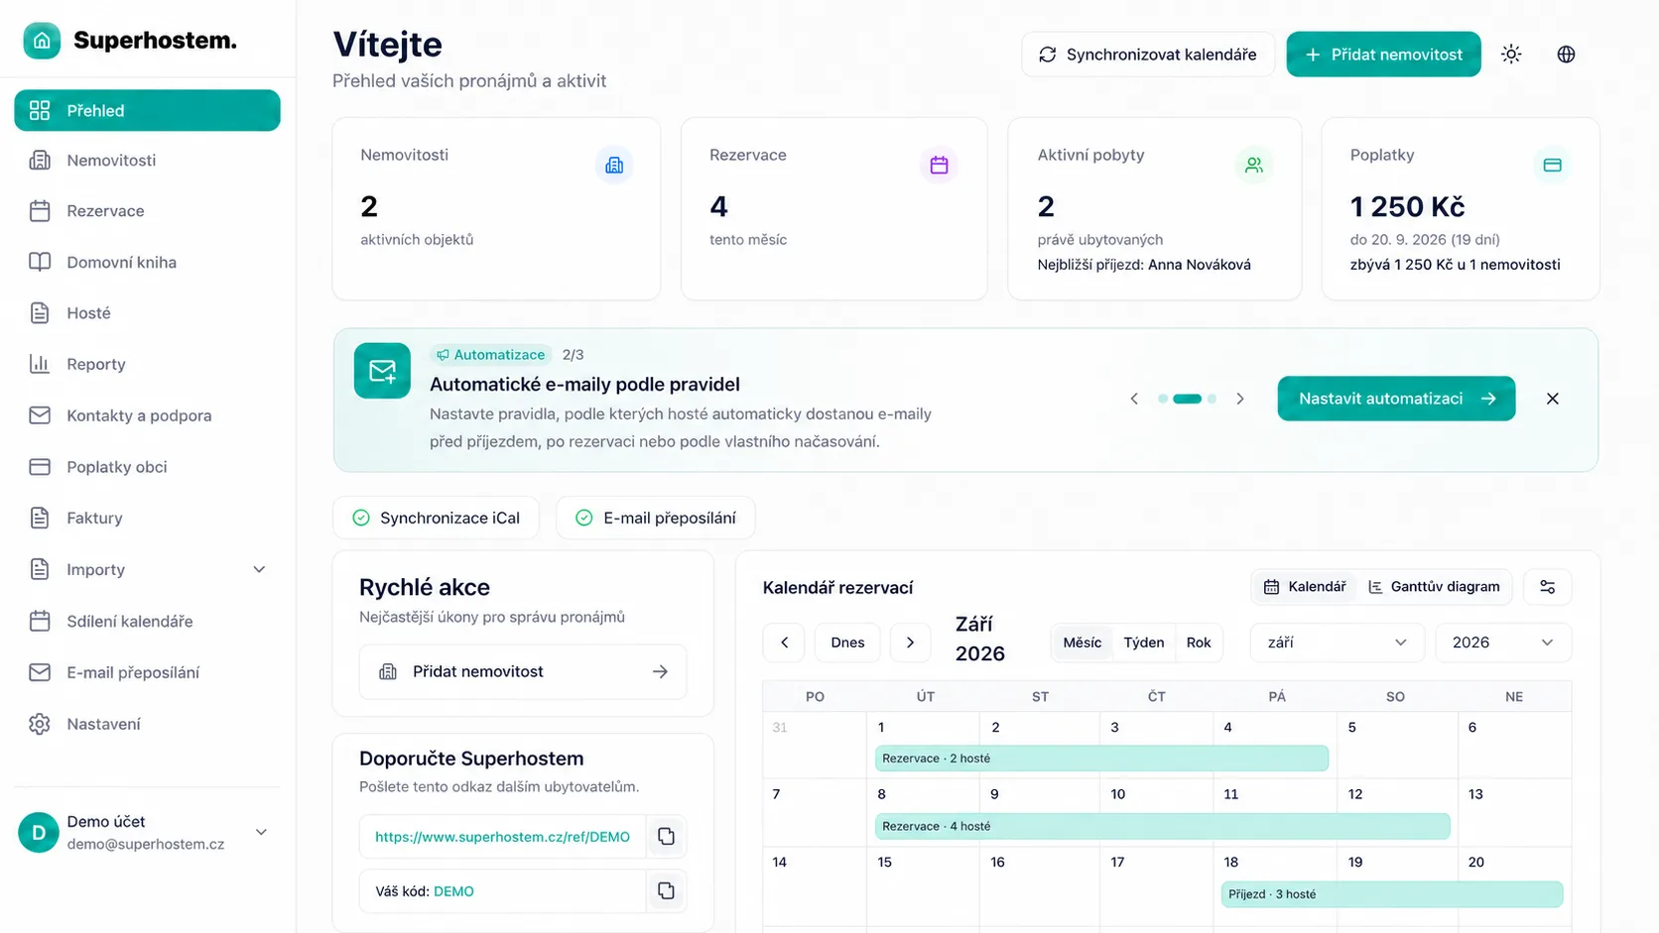This screenshot has width=1659, height=933.
Task: Show previous automation tip
Action: point(1134,399)
